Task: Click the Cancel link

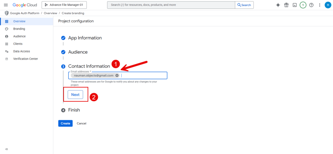Action: pos(81,123)
